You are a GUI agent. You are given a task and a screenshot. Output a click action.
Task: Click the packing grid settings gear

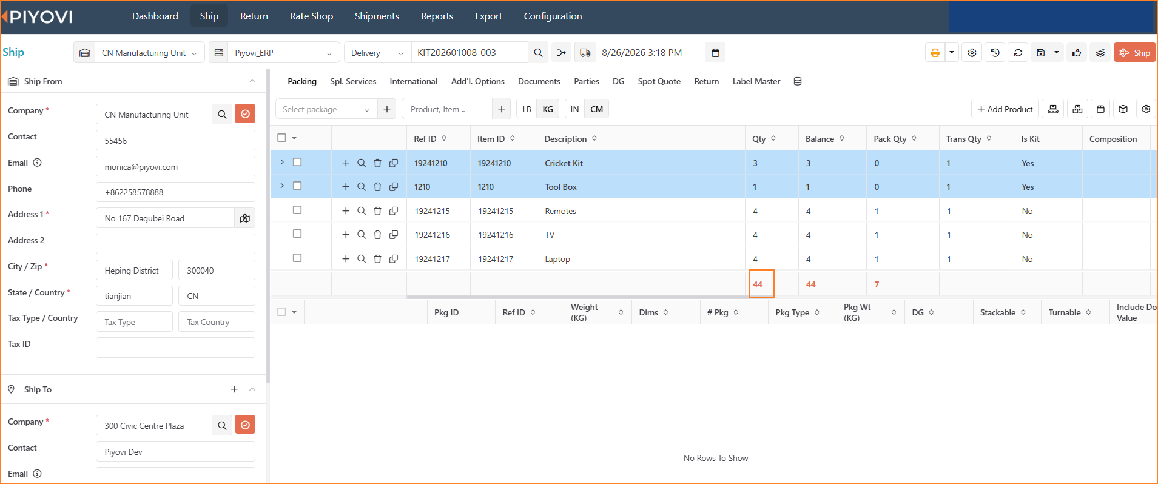[1146, 109]
